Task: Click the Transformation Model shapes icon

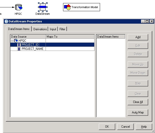Action: pos(67,7)
